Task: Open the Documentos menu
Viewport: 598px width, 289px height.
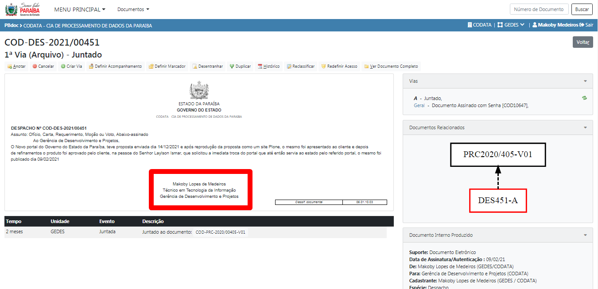Action: click(x=133, y=9)
